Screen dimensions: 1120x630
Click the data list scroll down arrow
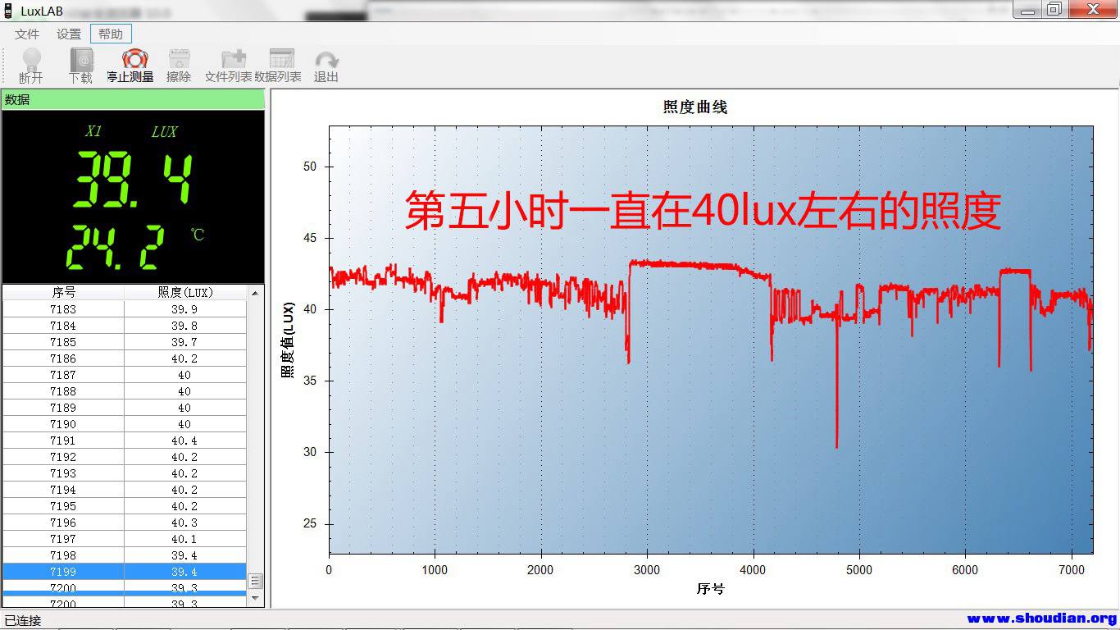click(255, 598)
